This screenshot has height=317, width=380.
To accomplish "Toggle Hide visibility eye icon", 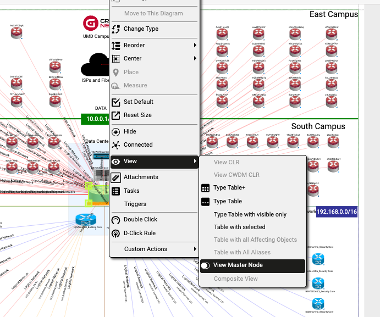I will (115, 132).
